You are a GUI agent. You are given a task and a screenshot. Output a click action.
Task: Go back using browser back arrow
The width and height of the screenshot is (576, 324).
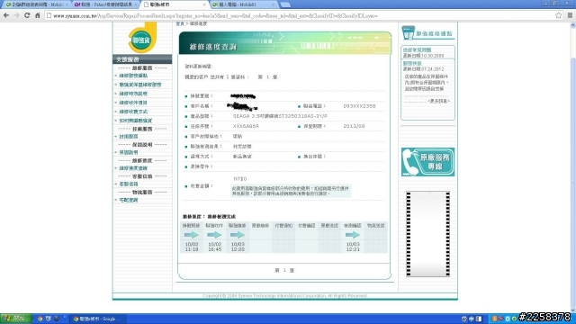[6, 15]
